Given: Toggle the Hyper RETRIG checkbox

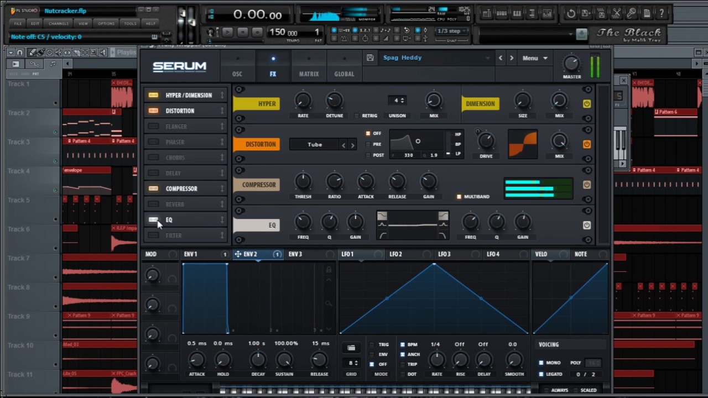Looking at the screenshot, I should click(x=356, y=116).
